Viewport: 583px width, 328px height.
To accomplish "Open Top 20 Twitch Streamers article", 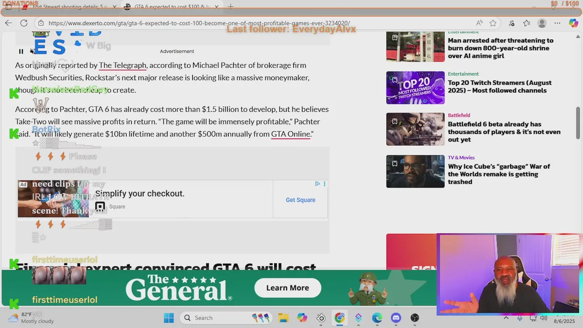I will point(500,87).
